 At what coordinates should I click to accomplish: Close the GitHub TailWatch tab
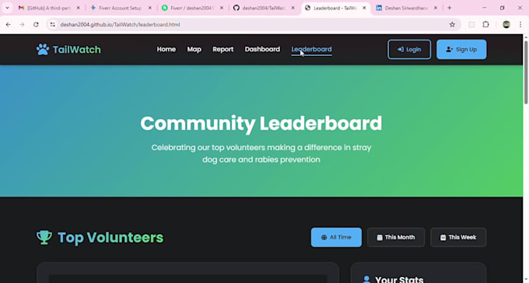click(293, 8)
